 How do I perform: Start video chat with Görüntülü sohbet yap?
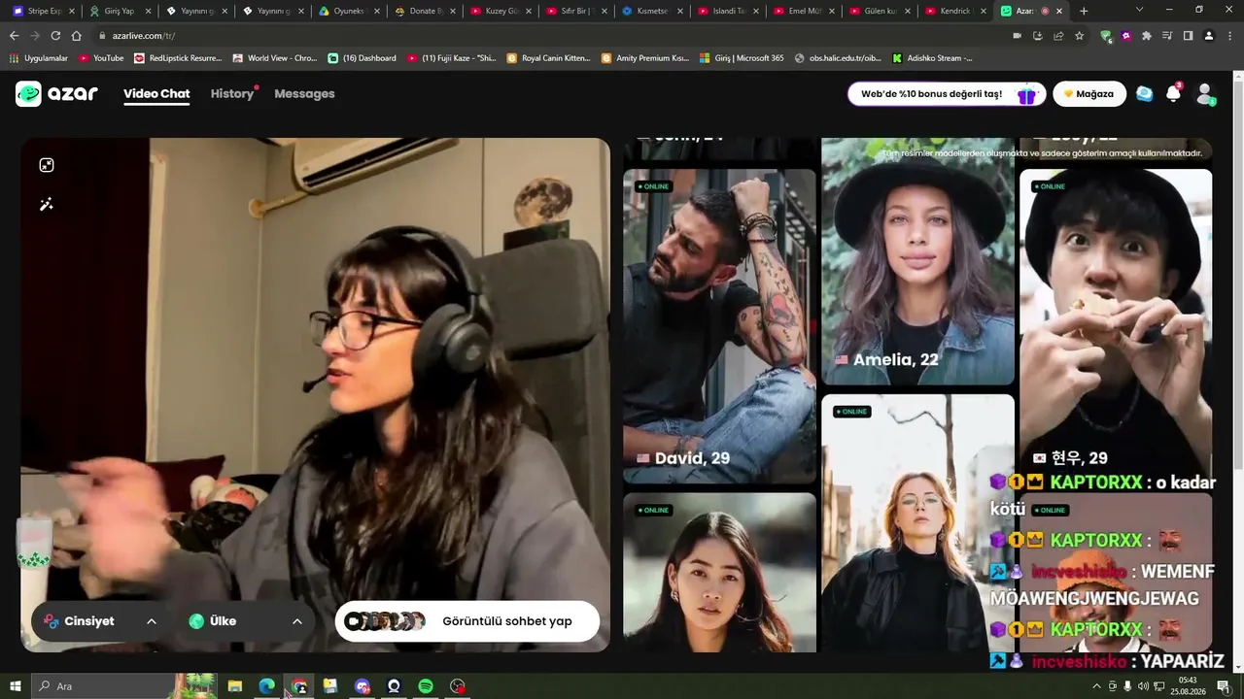click(467, 621)
